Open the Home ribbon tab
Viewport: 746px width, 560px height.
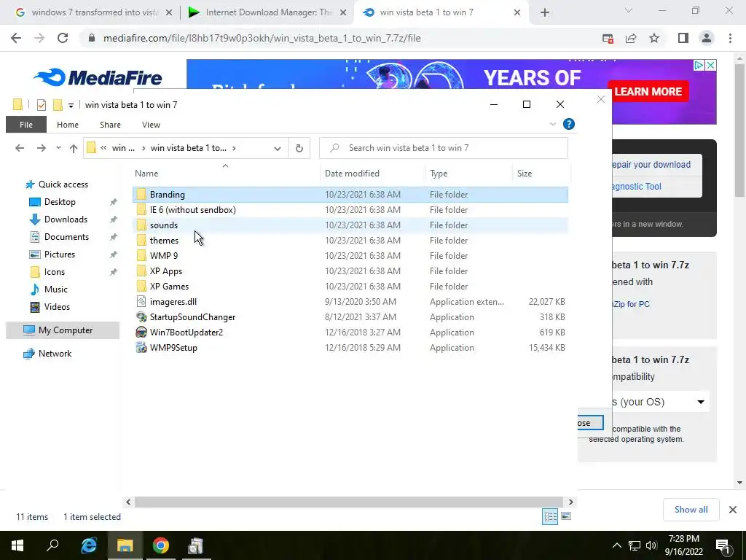pyautogui.click(x=68, y=125)
